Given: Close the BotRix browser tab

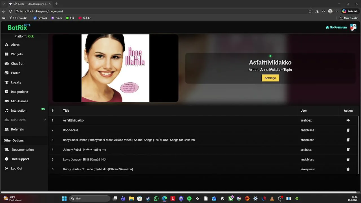Looking at the screenshot, I should (x=50, y=4).
